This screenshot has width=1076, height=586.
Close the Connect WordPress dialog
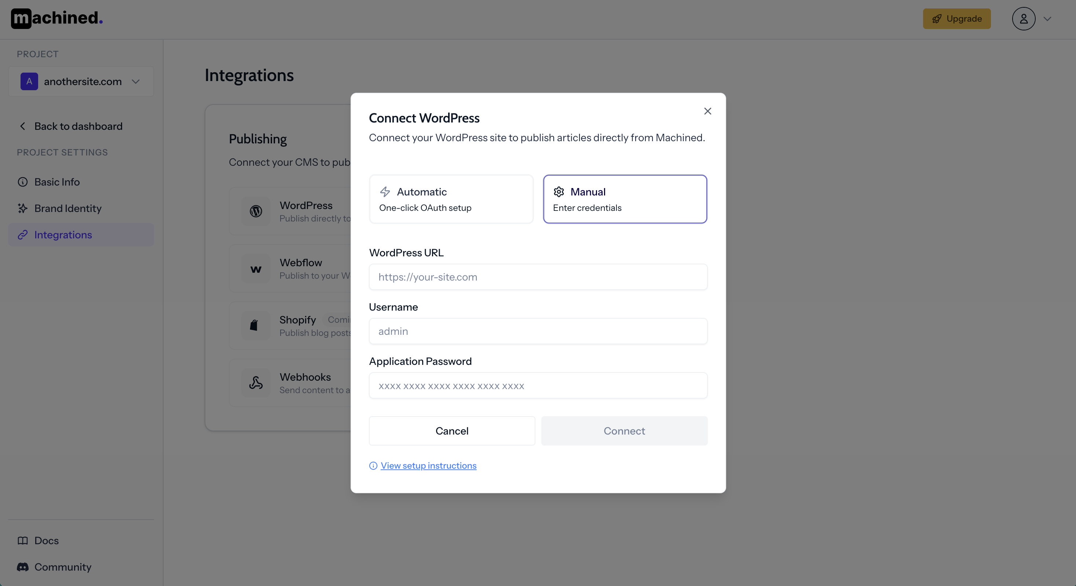(x=707, y=111)
